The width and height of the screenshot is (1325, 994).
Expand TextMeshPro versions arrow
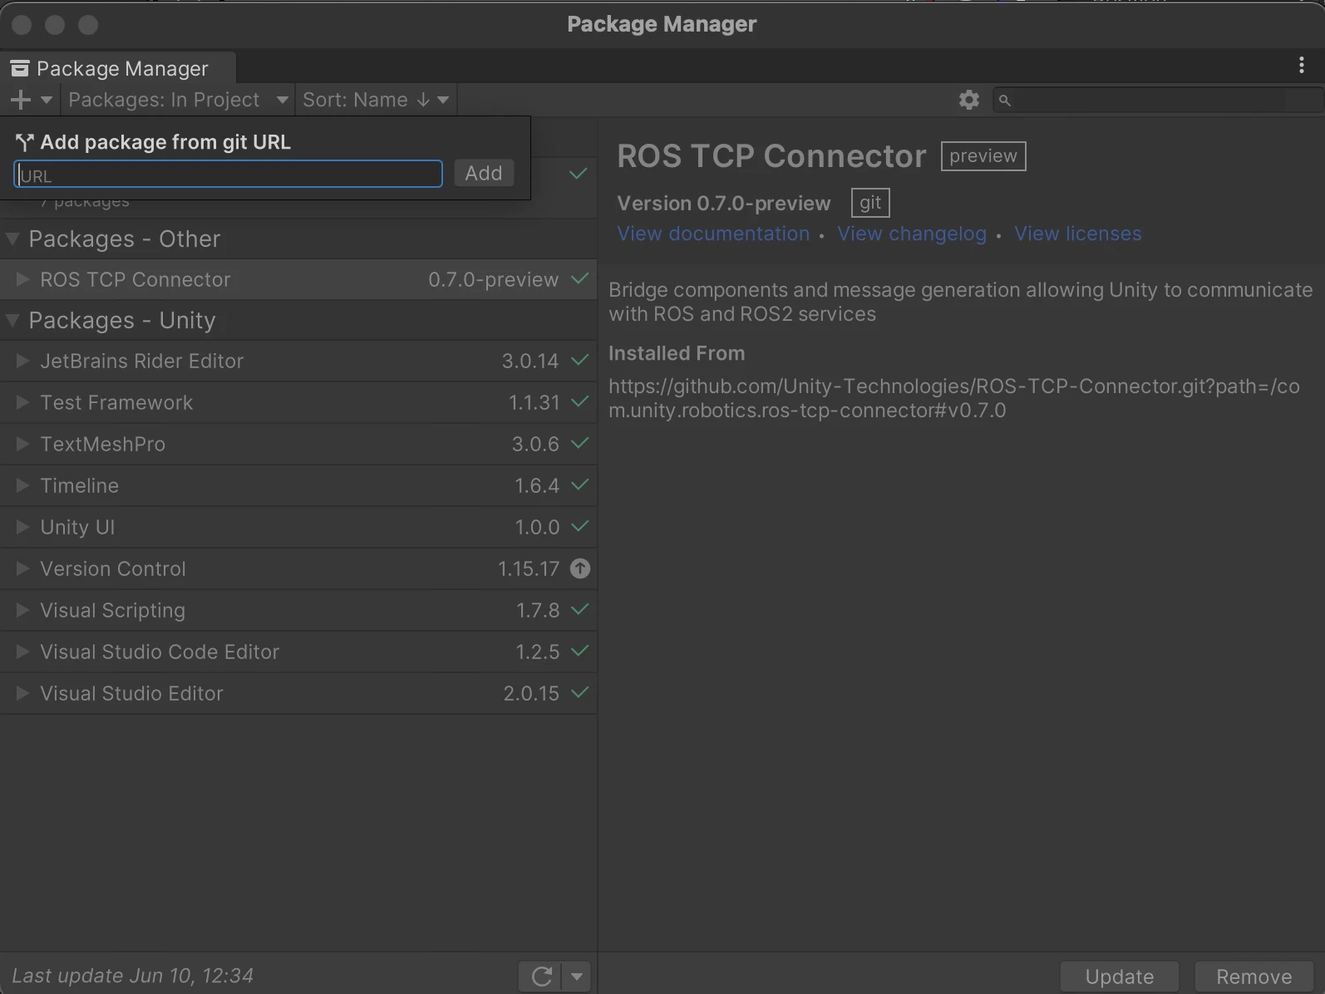tap(22, 444)
